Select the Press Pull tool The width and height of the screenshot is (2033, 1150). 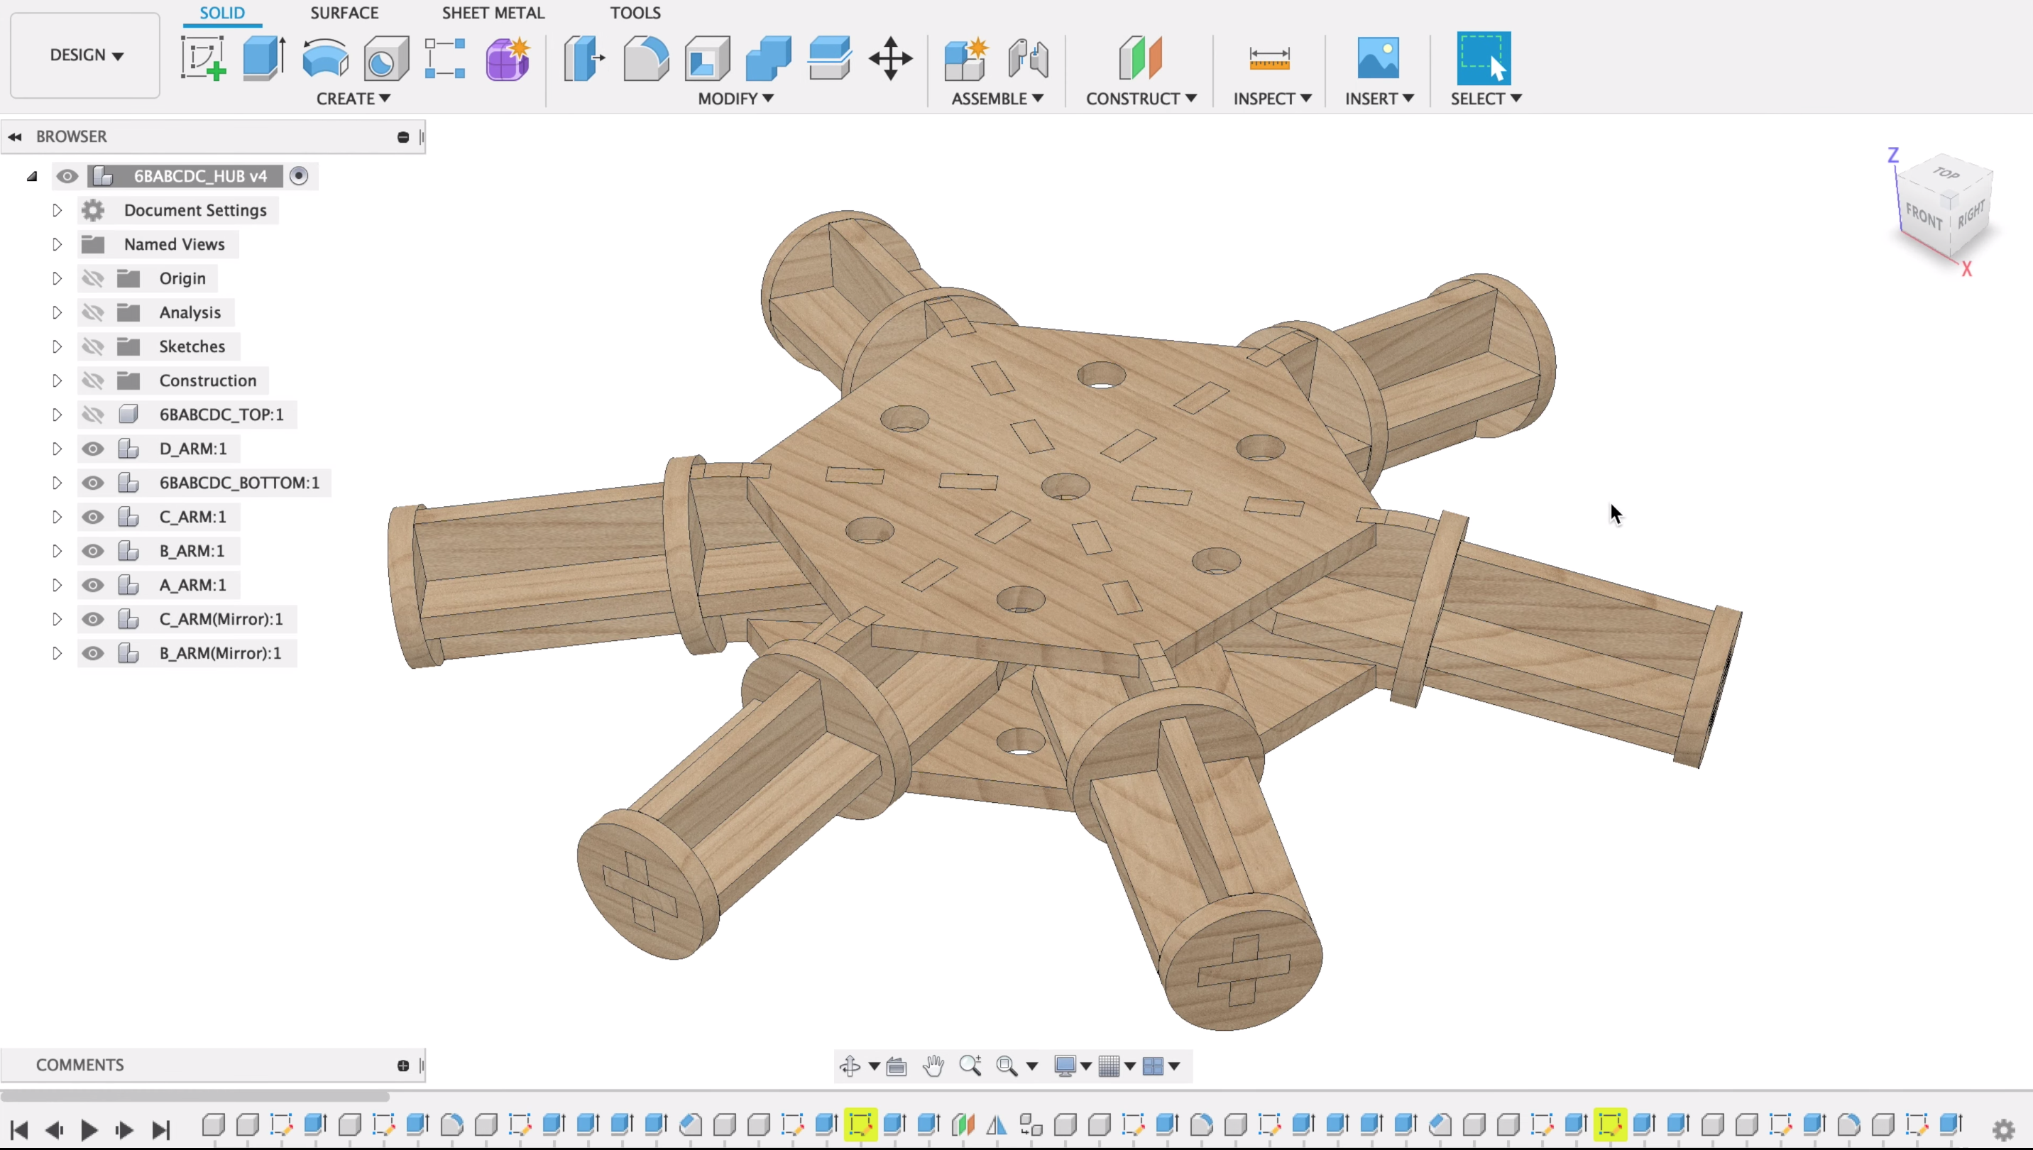[x=584, y=57]
